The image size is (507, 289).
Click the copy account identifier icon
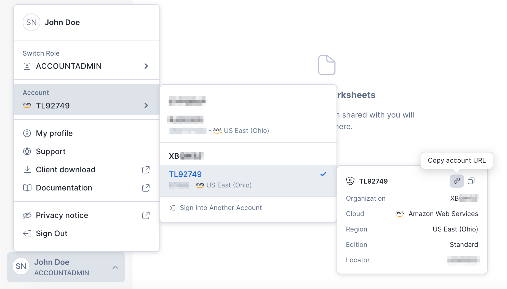[471, 181]
